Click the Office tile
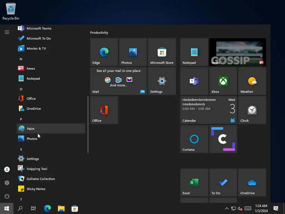This screenshot has height=214, width=285. [104, 110]
